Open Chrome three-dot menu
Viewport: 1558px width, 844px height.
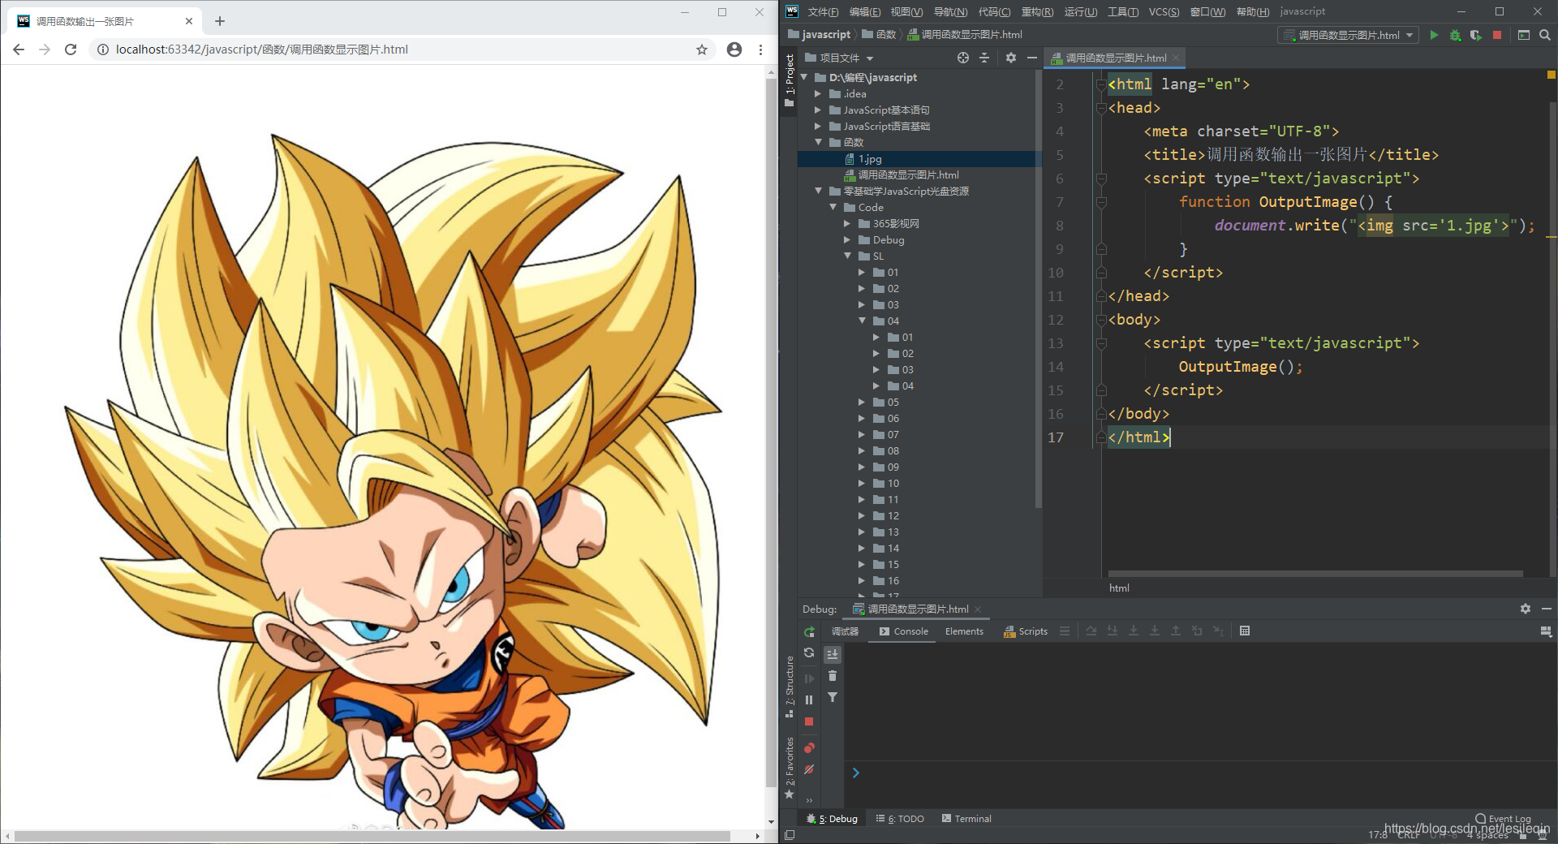[x=760, y=50]
